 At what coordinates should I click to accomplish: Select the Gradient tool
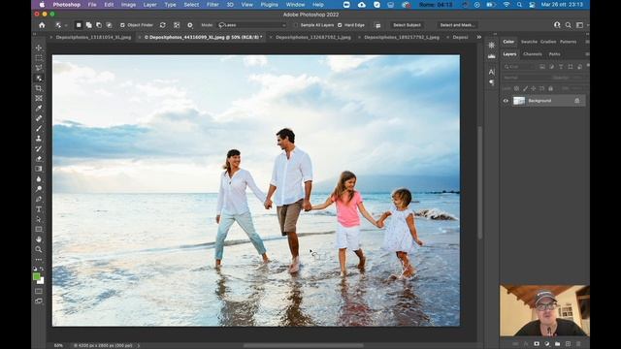pos(39,169)
